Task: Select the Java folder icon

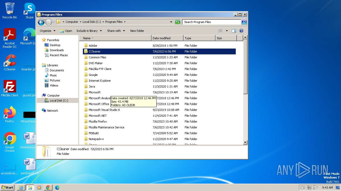Action: [86, 86]
